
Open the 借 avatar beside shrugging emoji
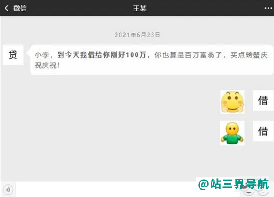click(x=263, y=131)
